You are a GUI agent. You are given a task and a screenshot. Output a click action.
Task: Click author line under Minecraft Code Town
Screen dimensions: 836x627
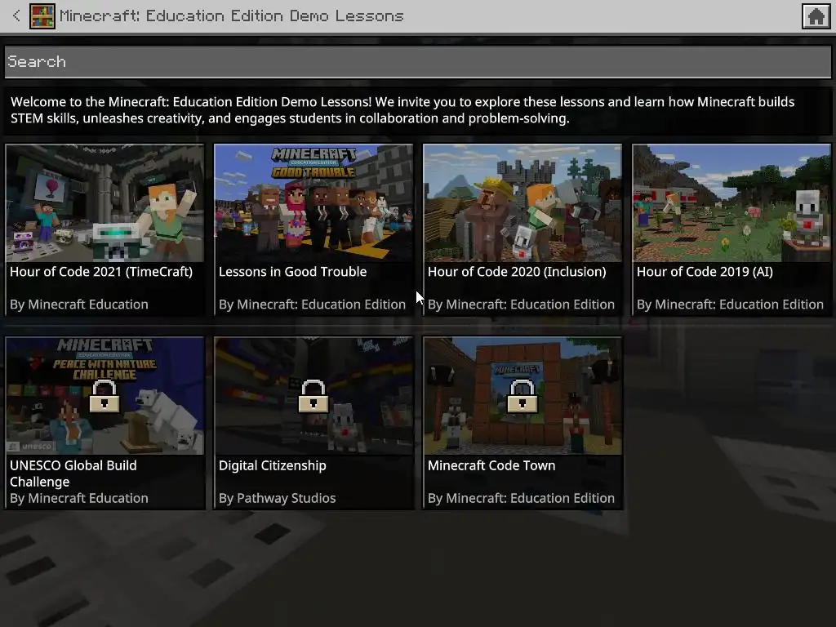[521, 498]
